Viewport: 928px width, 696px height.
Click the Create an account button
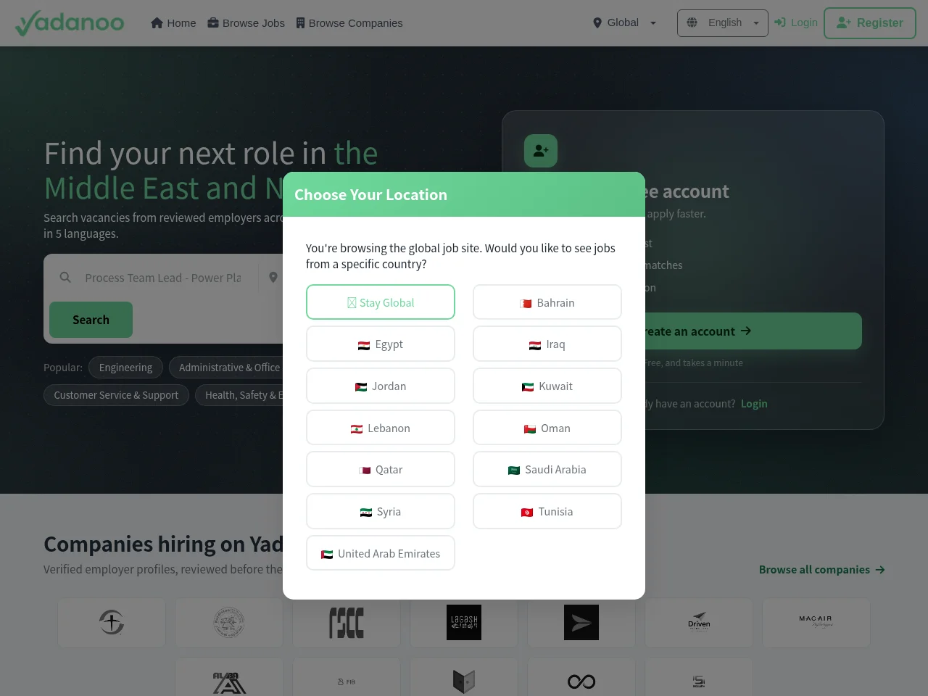point(753,331)
